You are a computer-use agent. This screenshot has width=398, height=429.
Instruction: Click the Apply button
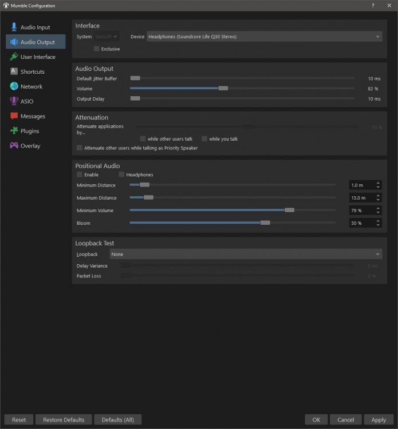pos(379,419)
